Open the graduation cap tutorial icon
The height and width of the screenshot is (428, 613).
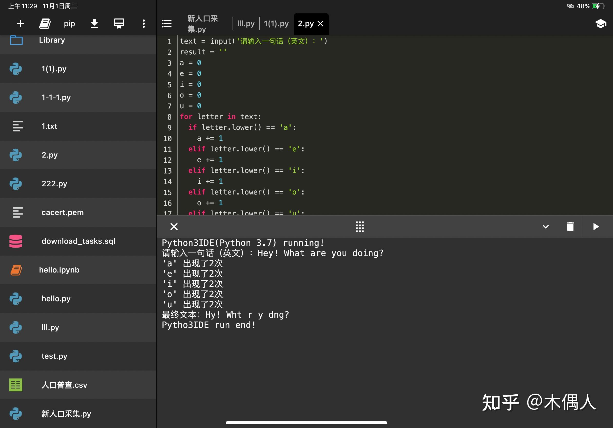tap(600, 24)
